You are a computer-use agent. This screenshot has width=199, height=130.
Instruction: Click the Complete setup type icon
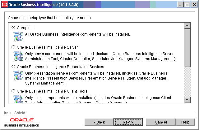tap(19, 37)
